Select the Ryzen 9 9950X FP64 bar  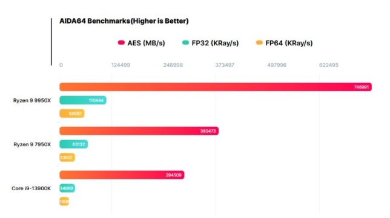tap(72, 114)
